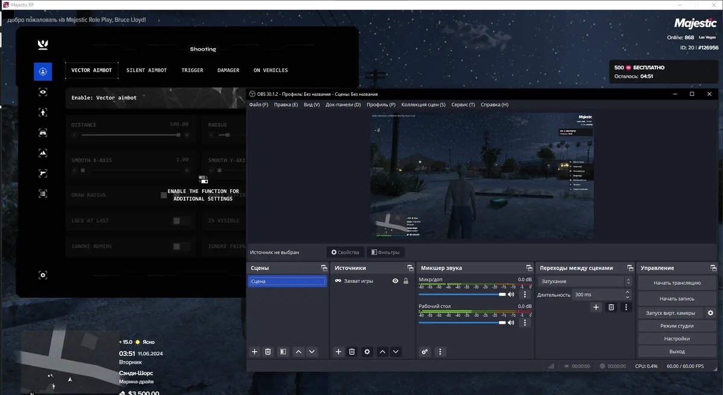The width and height of the screenshot is (723, 395).
Task: Open the Файл (F) menu
Action: [258, 105]
